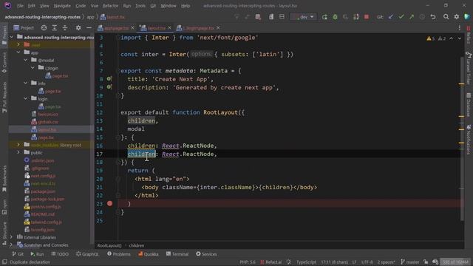This screenshot has width=473, height=266.
Task: Click run-with-coverage icon in toolbar
Action: point(345,17)
